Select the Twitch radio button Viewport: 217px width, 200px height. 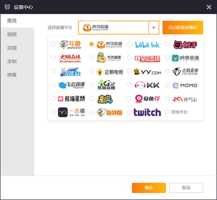pos(129,112)
